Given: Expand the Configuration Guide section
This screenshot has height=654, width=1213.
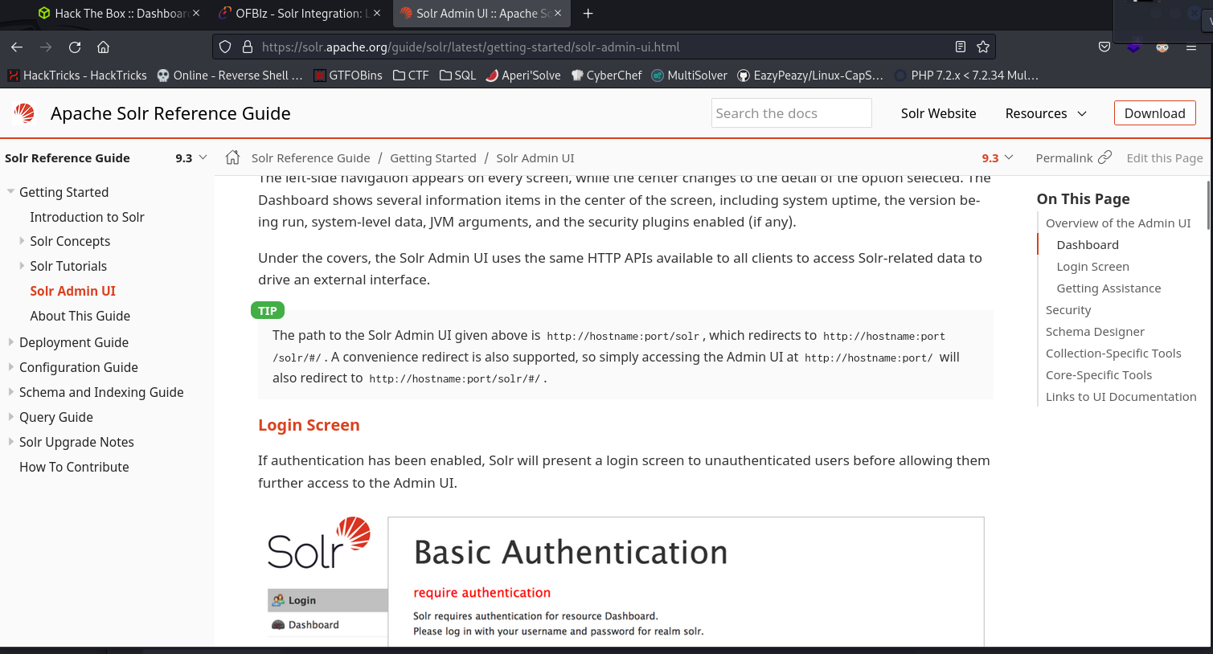Looking at the screenshot, I should coord(10,367).
